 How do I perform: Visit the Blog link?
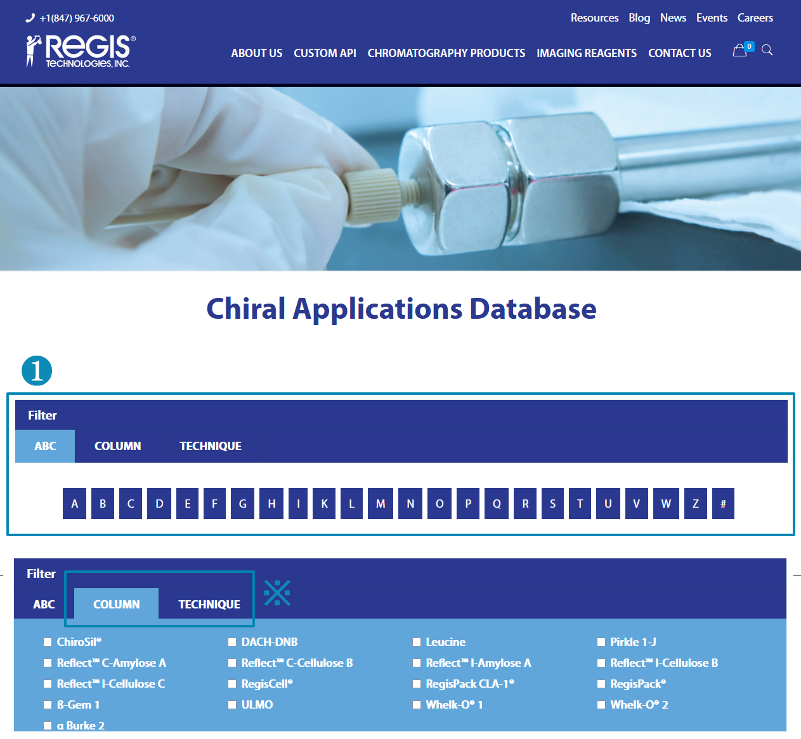click(639, 18)
